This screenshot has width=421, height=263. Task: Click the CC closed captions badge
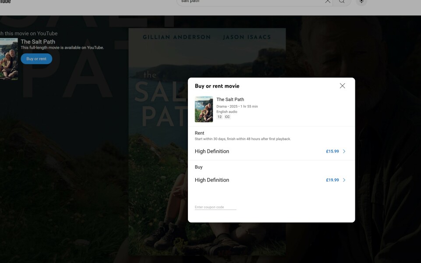[227, 117]
